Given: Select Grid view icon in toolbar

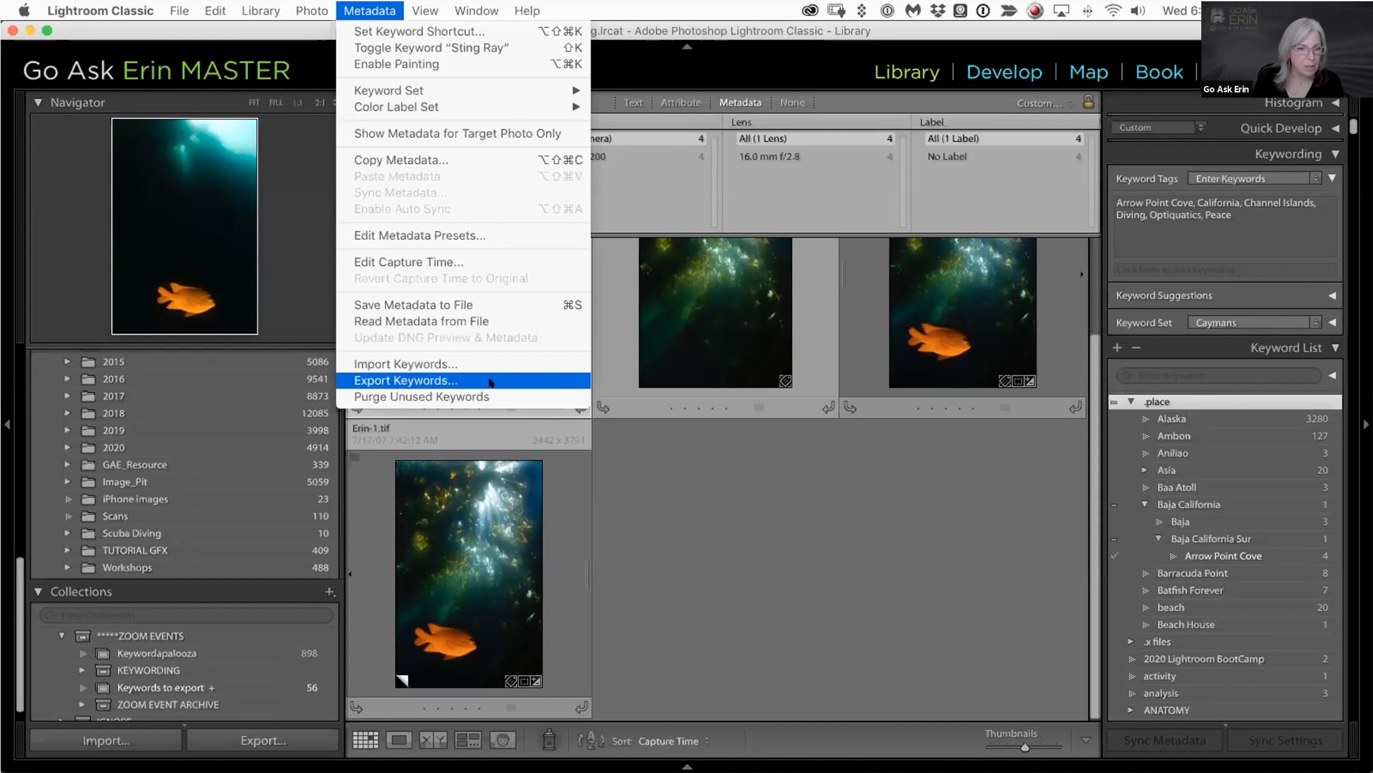Looking at the screenshot, I should [365, 741].
